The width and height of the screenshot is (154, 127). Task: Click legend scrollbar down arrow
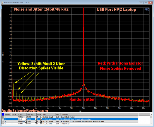coord(151,123)
